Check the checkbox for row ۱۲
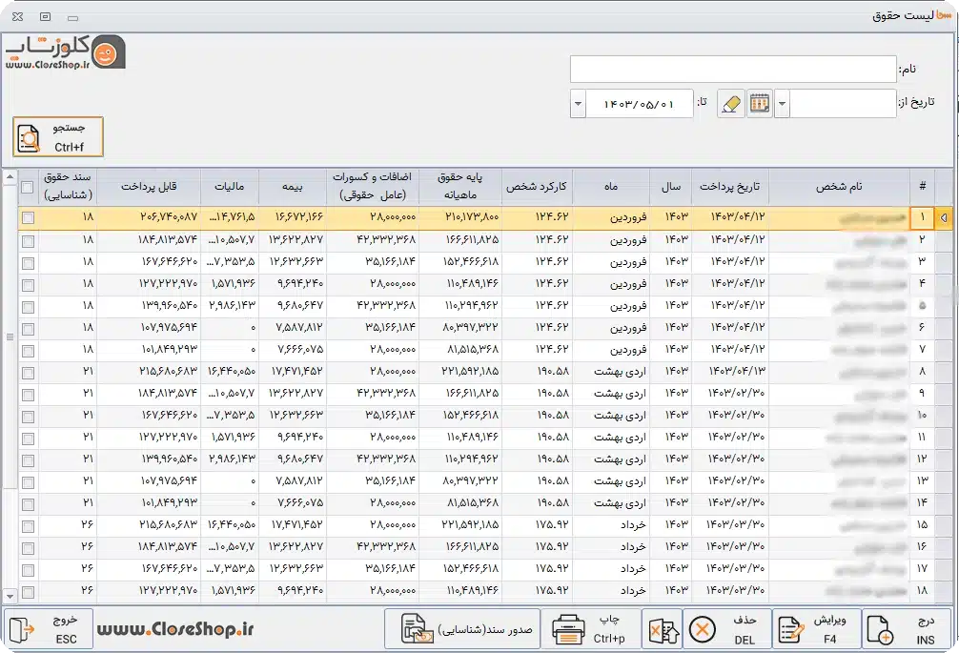 pyautogui.click(x=29, y=460)
